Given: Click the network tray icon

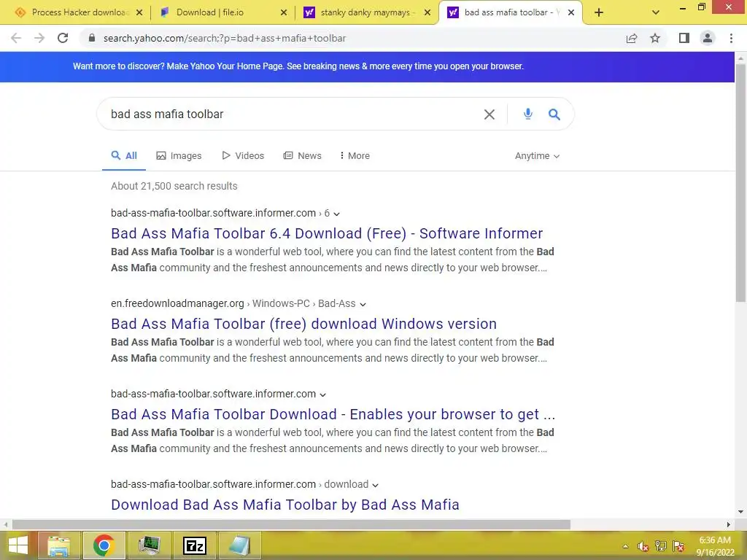Looking at the screenshot, I should [661, 546].
